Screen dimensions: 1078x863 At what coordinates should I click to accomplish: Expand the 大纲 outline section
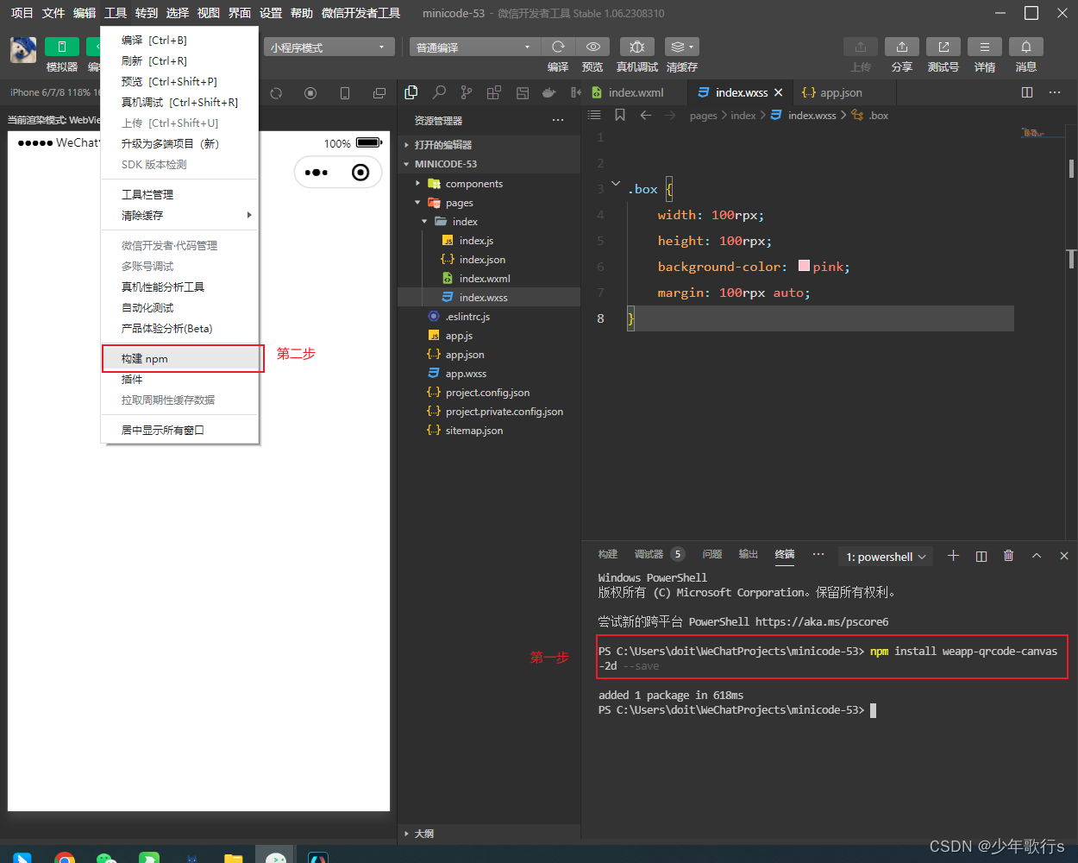click(x=489, y=834)
